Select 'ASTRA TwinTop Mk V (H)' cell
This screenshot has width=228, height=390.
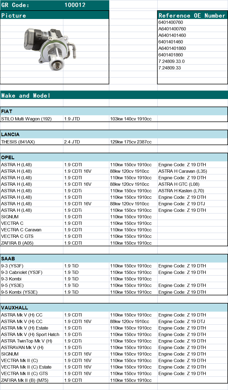27,341
